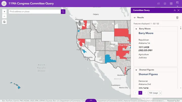Run the address search magnifier button
Viewport: 182px width, 102px height.
[x=63, y=12]
